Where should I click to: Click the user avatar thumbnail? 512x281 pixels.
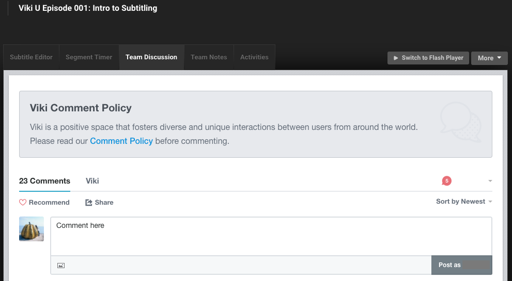[32, 229]
